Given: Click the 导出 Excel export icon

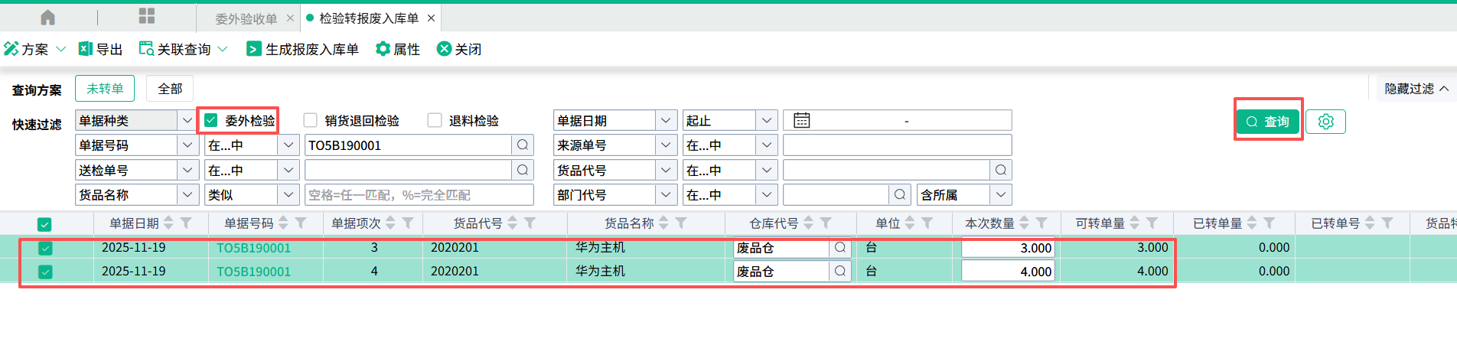Looking at the screenshot, I should 86,49.
